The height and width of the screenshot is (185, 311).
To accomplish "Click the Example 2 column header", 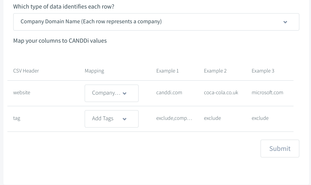I will coord(215,71).
